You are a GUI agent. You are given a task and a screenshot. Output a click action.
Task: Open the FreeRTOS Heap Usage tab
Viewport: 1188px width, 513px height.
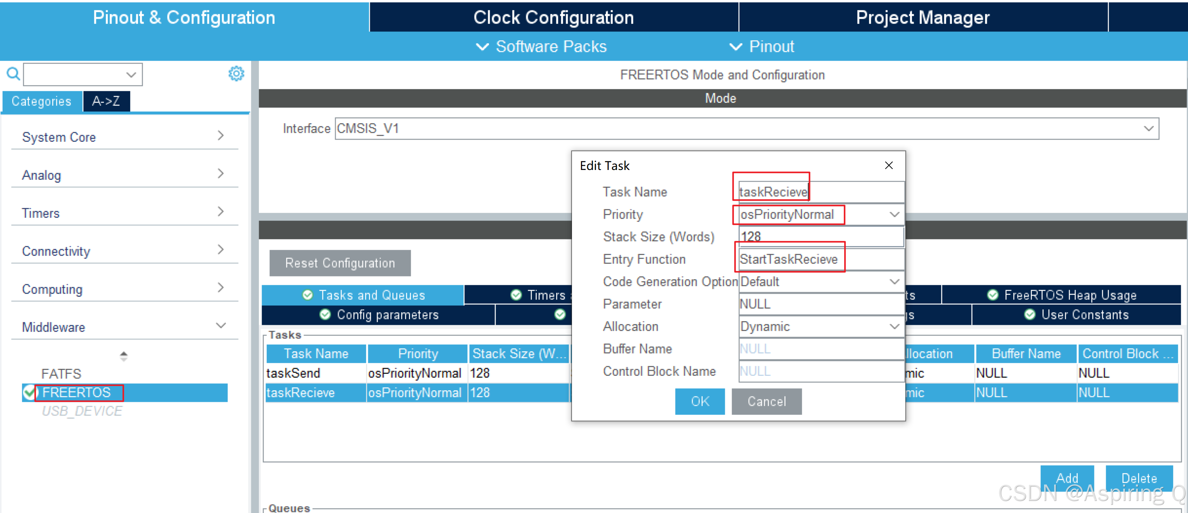(x=1061, y=295)
